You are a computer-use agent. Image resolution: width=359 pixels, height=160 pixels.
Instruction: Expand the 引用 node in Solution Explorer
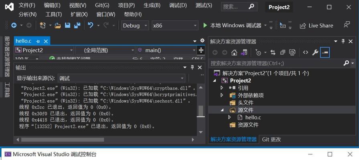coord(222,88)
